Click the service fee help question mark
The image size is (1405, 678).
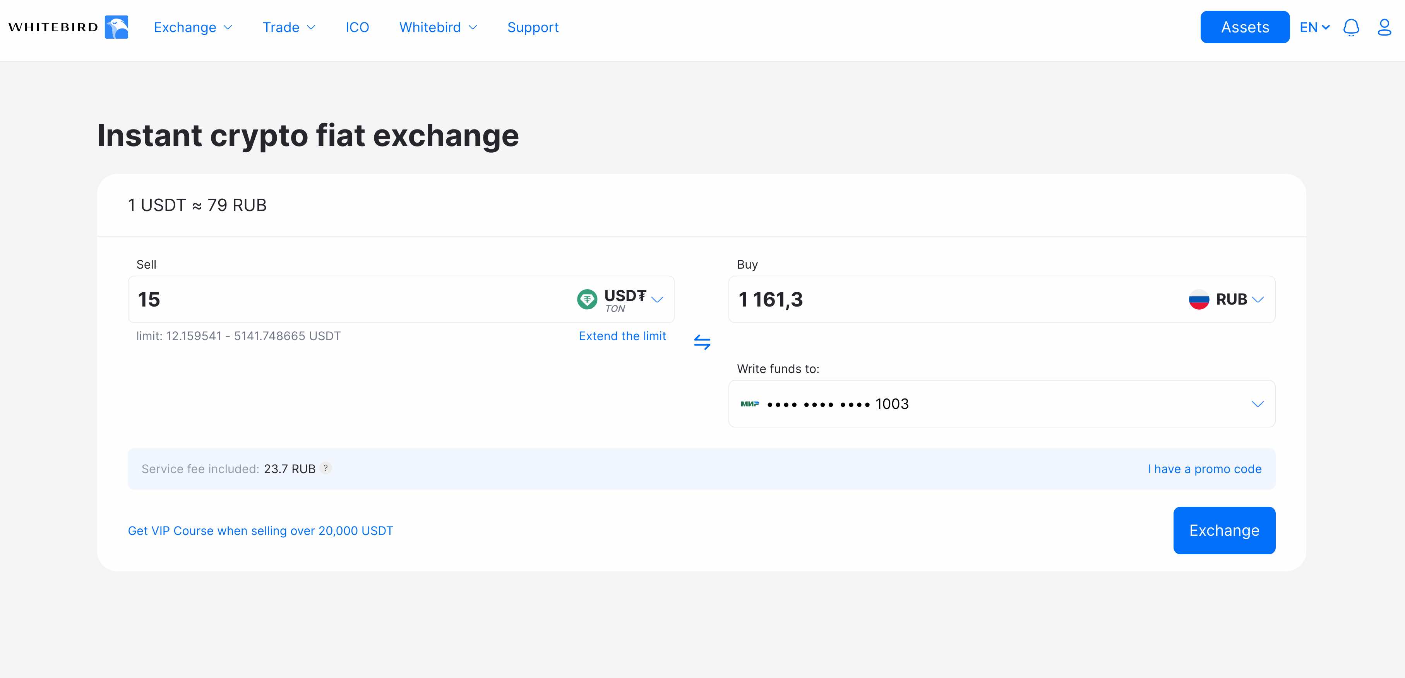point(326,468)
